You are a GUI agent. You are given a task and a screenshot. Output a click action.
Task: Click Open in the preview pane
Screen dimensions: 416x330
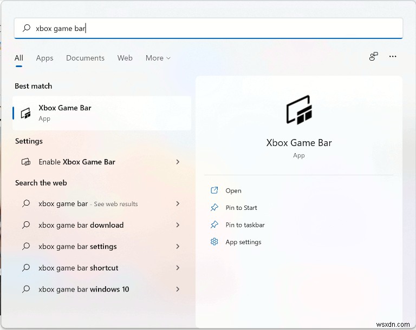click(x=233, y=191)
